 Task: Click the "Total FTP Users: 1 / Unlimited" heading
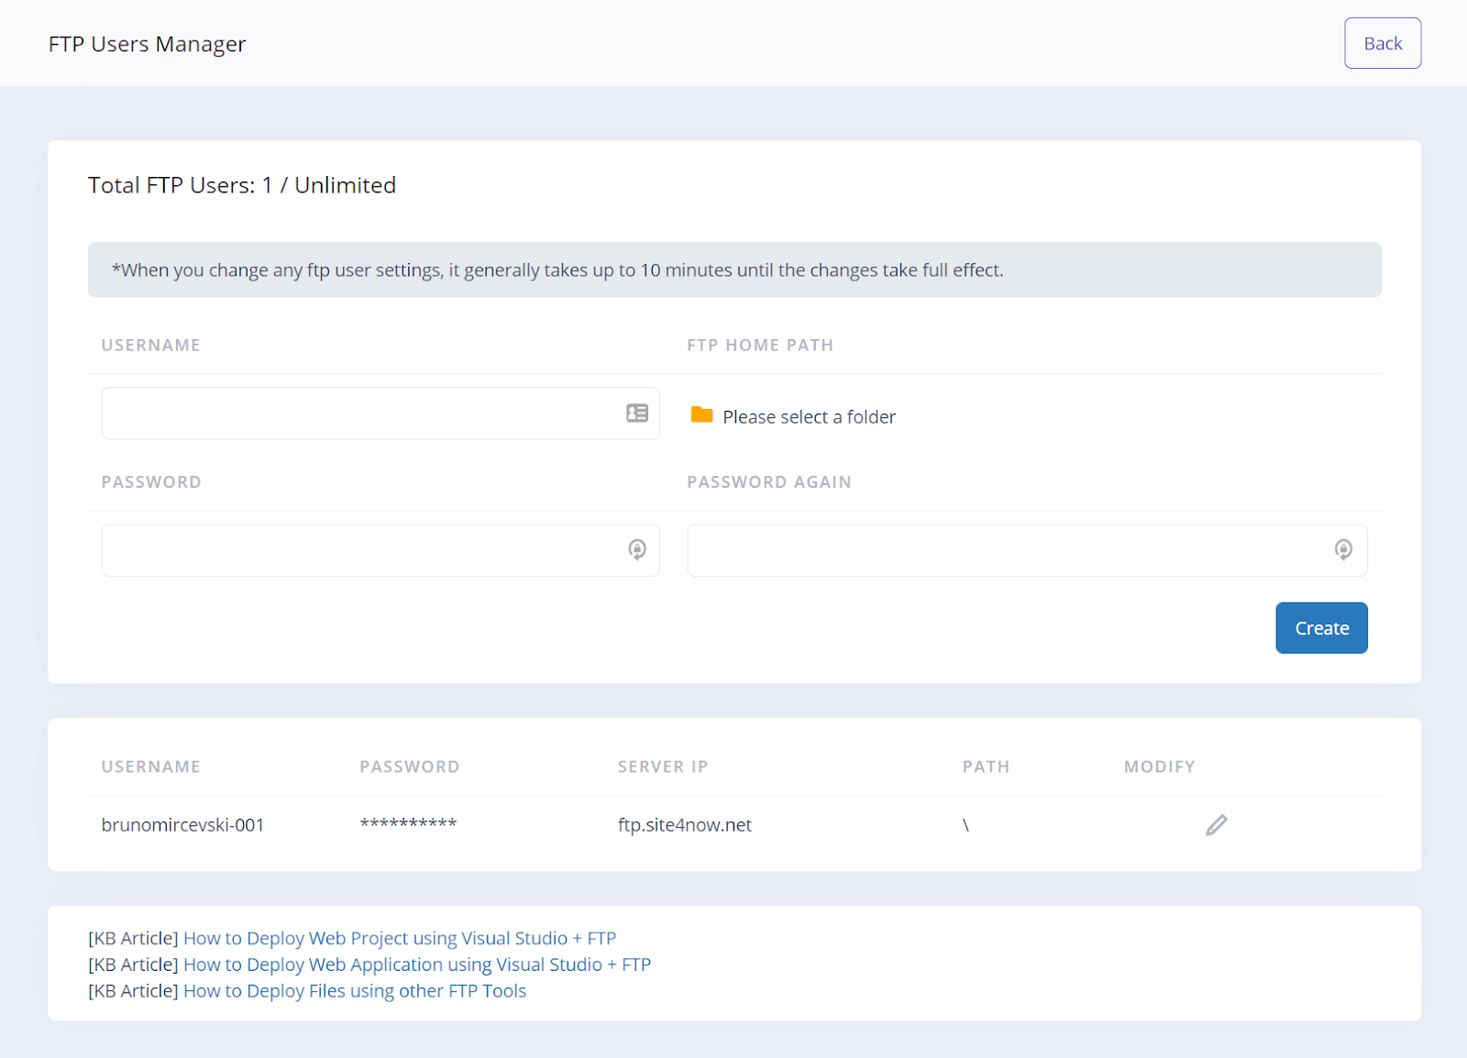(x=242, y=185)
